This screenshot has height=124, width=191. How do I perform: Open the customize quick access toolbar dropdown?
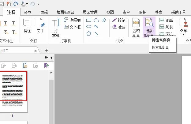click(x=38, y=4)
